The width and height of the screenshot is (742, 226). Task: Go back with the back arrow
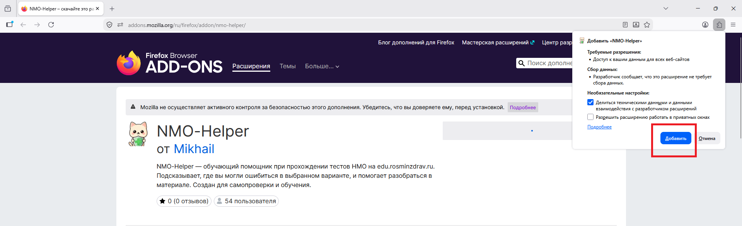click(x=23, y=25)
